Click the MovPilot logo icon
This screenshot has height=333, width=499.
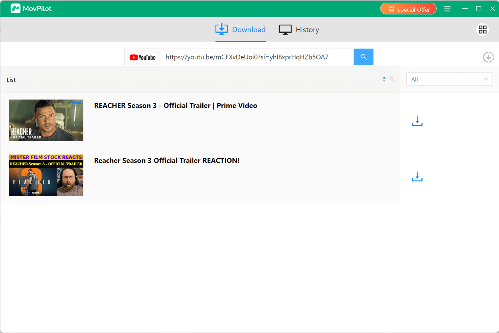coord(16,8)
